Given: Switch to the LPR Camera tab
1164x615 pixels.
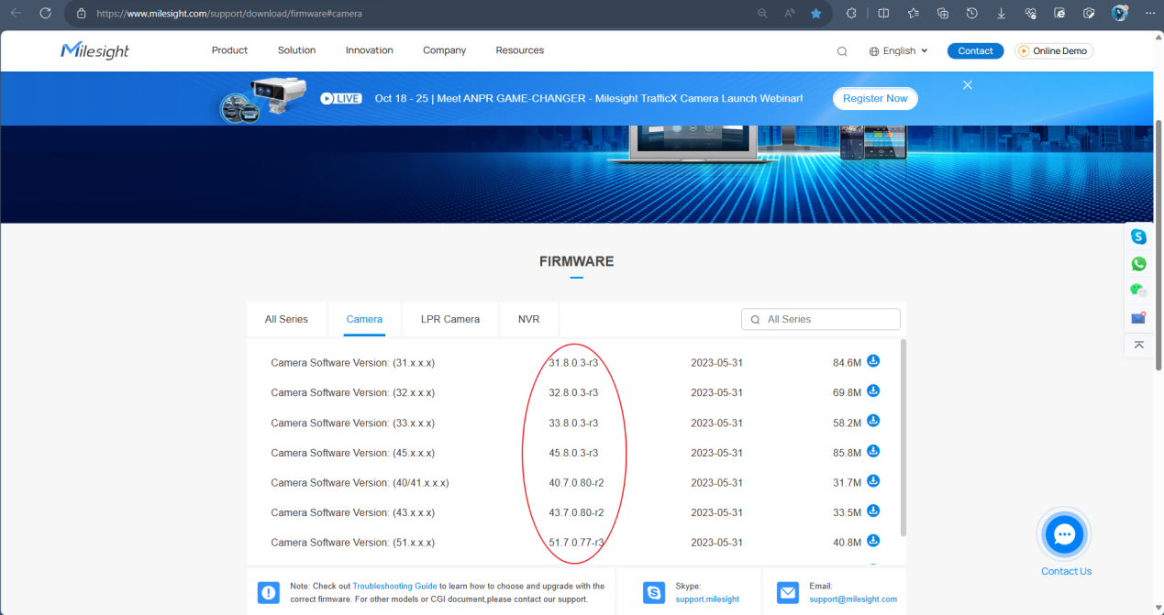Looking at the screenshot, I should pyautogui.click(x=450, y=319).
